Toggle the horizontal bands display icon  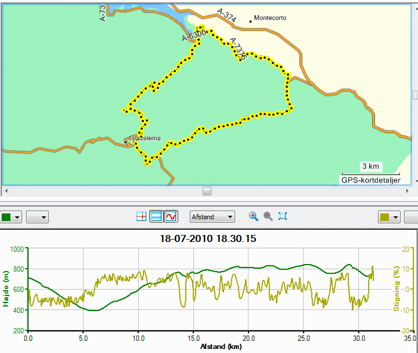coord(156,216)
